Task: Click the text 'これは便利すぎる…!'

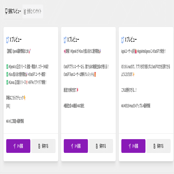Action: click(129, 90)
